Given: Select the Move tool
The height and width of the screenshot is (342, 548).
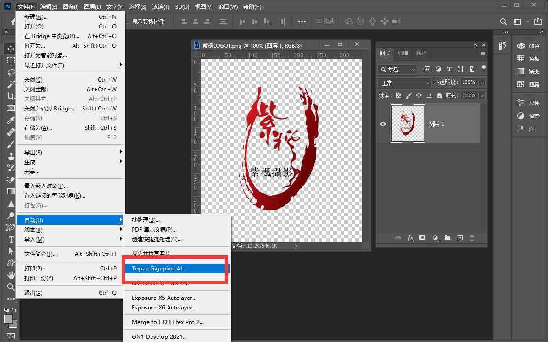Looking at the screenshot, I should pos(11,49).
